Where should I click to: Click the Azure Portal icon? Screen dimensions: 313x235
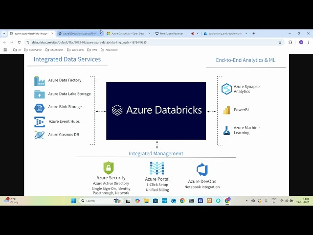(157, 168)
